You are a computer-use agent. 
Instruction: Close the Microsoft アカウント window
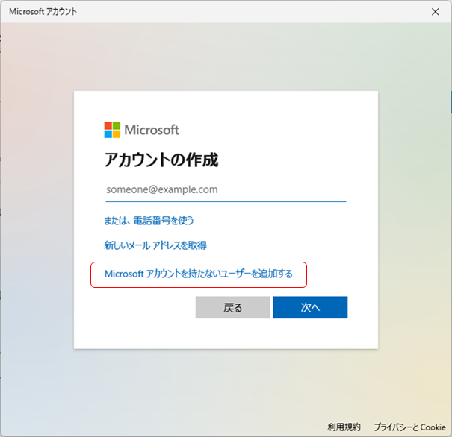(x=435, y=12)
